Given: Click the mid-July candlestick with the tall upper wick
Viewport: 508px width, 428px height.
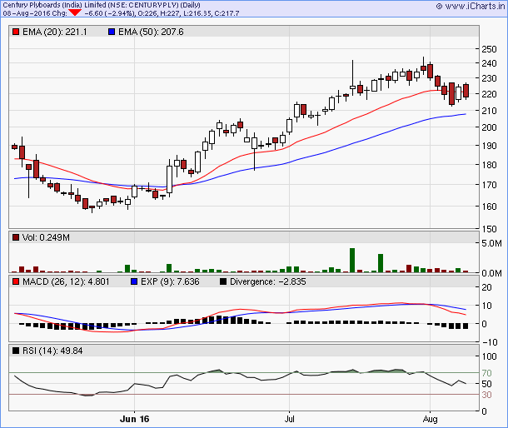Looking at the screenshot, I should pyautogui.click(x=352, y=77).
